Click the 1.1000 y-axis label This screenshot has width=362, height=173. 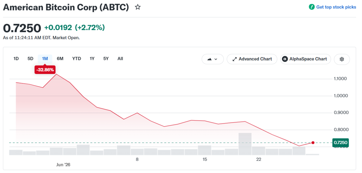tap(341, 79)
